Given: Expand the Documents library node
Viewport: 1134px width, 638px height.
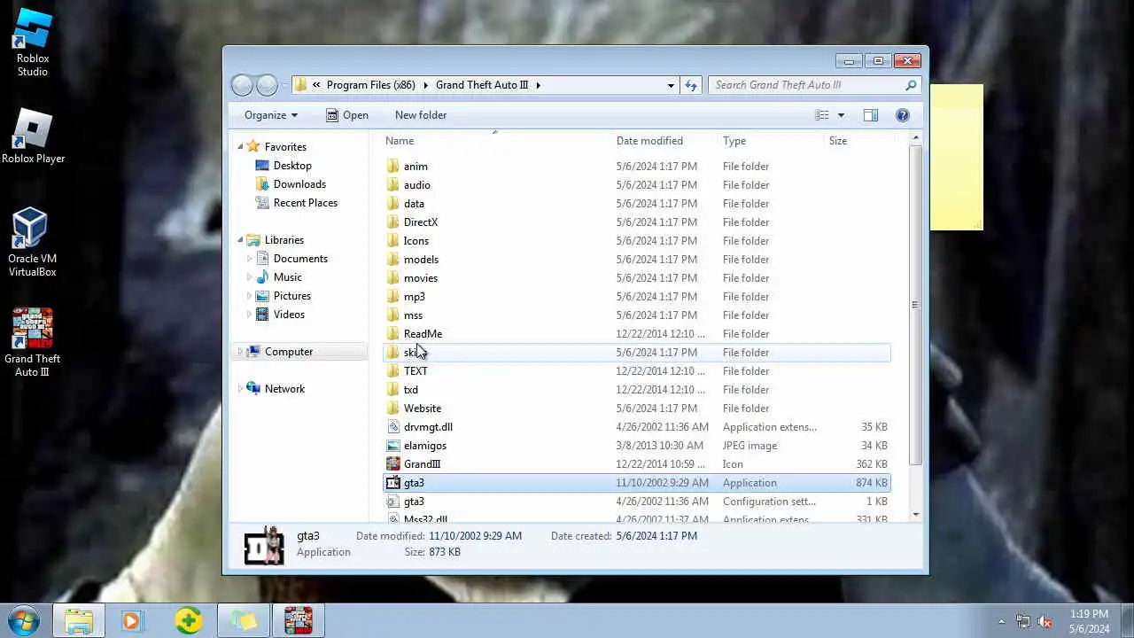Looking at the screenshot, I should pyautogui.click(x=250, y=259).
